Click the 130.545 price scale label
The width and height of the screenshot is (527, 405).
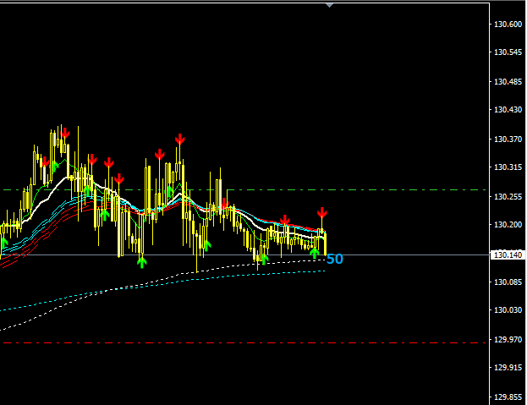click(508, 52)
